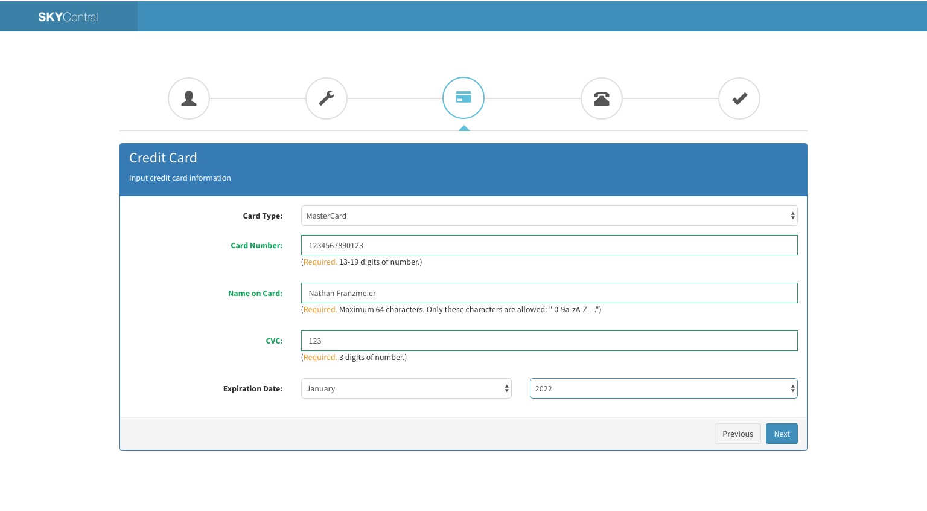Click the Next button
927x511 pixels.
pos(782,434)
